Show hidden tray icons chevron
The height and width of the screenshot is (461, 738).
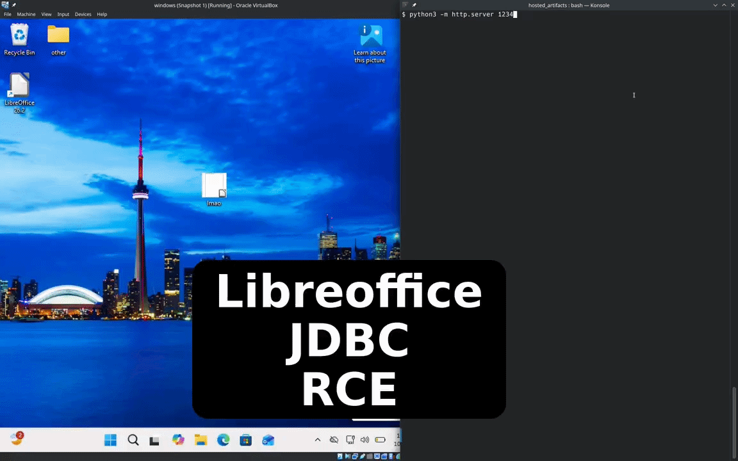click(318, 440)
